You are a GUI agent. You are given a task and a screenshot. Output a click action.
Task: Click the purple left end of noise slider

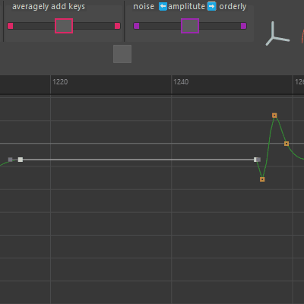click(136, 26)
